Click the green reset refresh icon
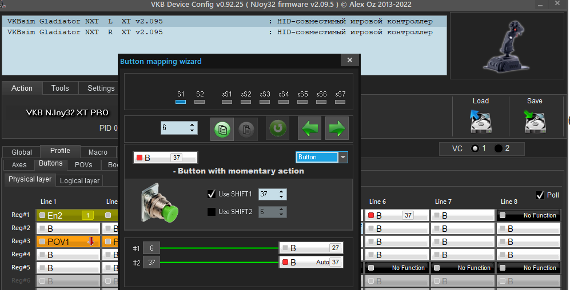 (x=278, y=128)
